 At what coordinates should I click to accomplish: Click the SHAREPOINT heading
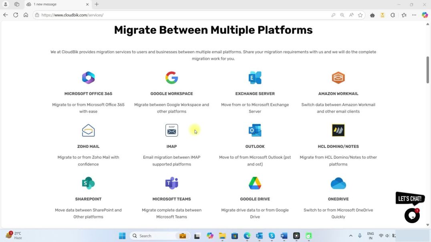(x=88, y=199)
